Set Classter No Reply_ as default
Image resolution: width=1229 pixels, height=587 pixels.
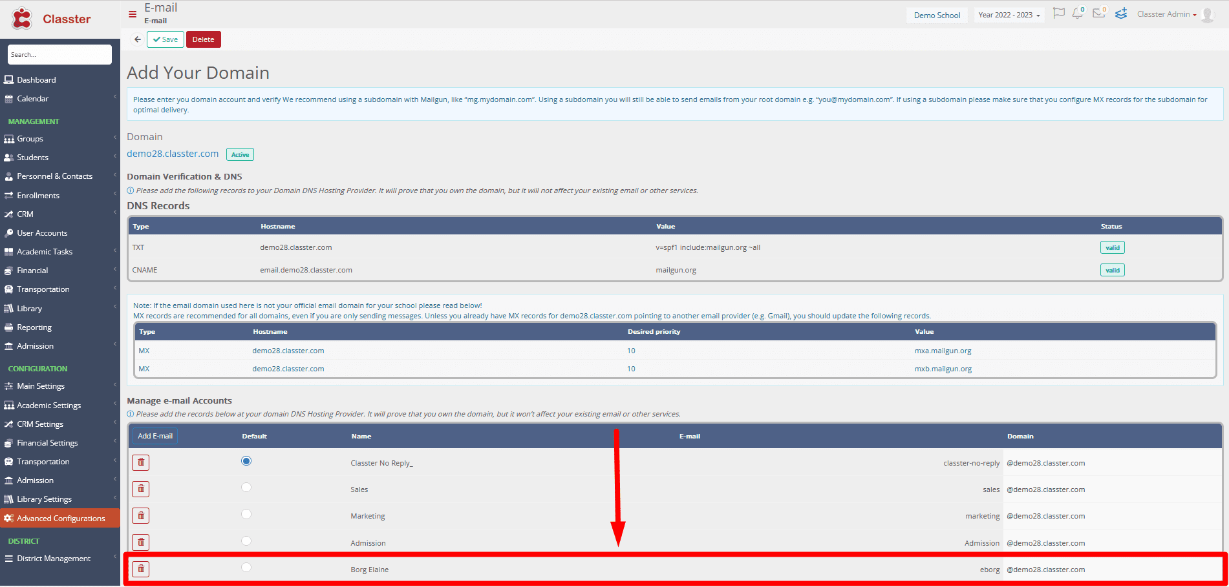click(246, 461)
